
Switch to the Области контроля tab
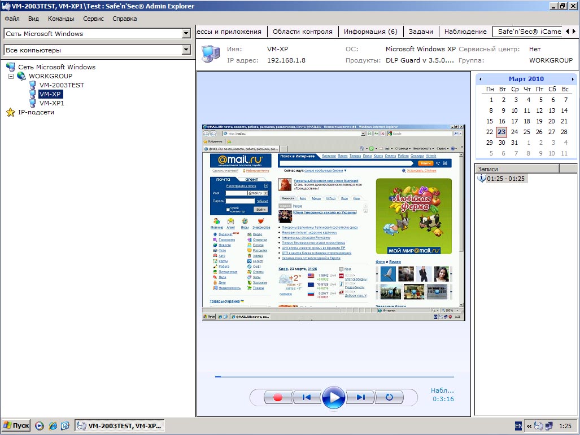pos(303,32)
